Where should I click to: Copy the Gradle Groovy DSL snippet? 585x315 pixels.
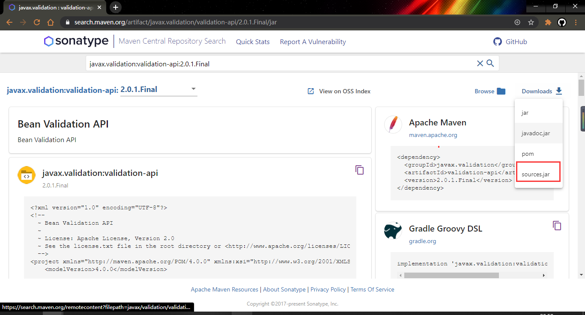tap(557, 225)
